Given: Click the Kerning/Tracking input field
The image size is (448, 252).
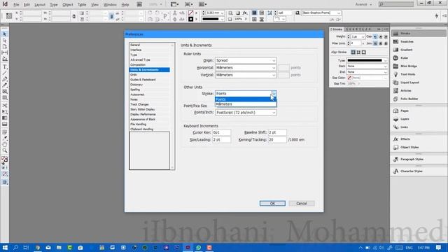Looking at the screenshot, I should (277, 140).
